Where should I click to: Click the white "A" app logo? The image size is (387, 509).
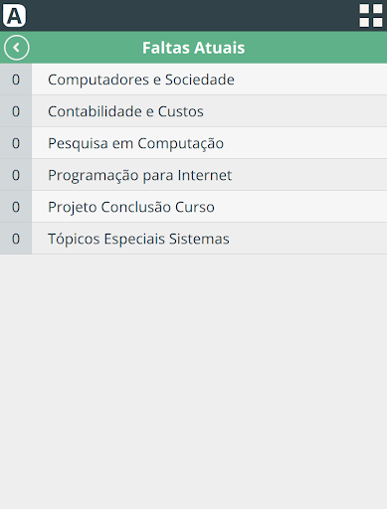coord(14,15)
